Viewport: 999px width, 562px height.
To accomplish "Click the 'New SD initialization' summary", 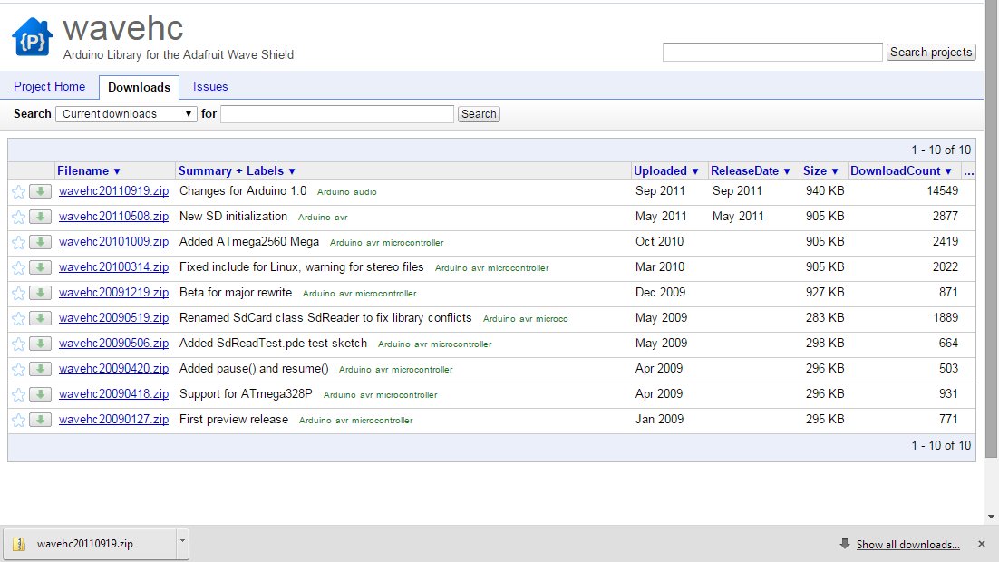I will click(x=233, y=216).
